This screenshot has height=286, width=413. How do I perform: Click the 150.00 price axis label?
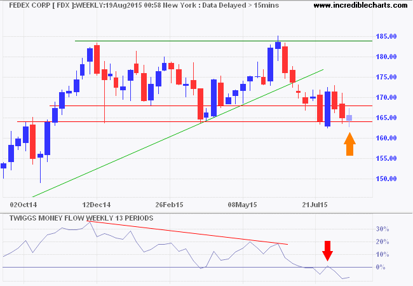tap(386, 179)
